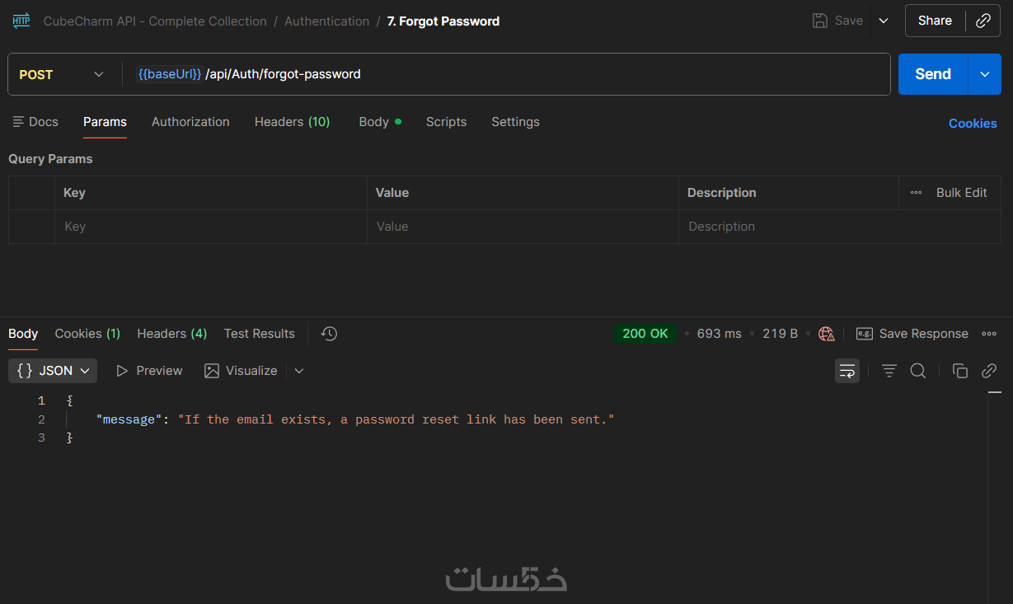This screenshot has width=1013, height=604.
Task: Click the response history clock icon
Action: tap(329, 334)
